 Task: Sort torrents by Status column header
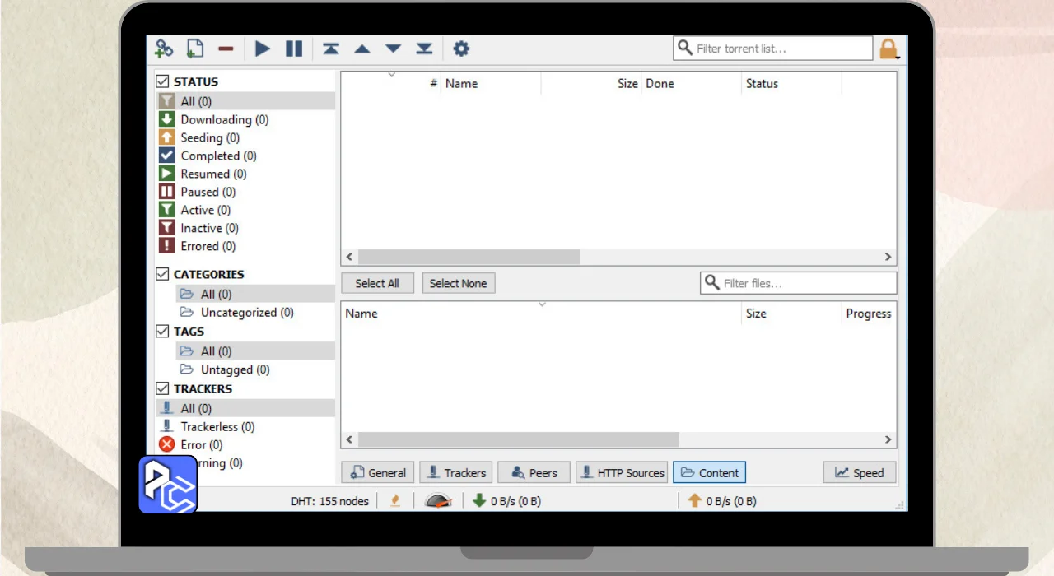click(x=791, y=83)
